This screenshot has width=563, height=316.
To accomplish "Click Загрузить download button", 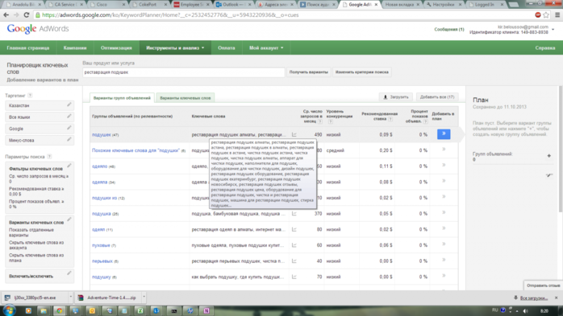I will (x=396, y=97).
